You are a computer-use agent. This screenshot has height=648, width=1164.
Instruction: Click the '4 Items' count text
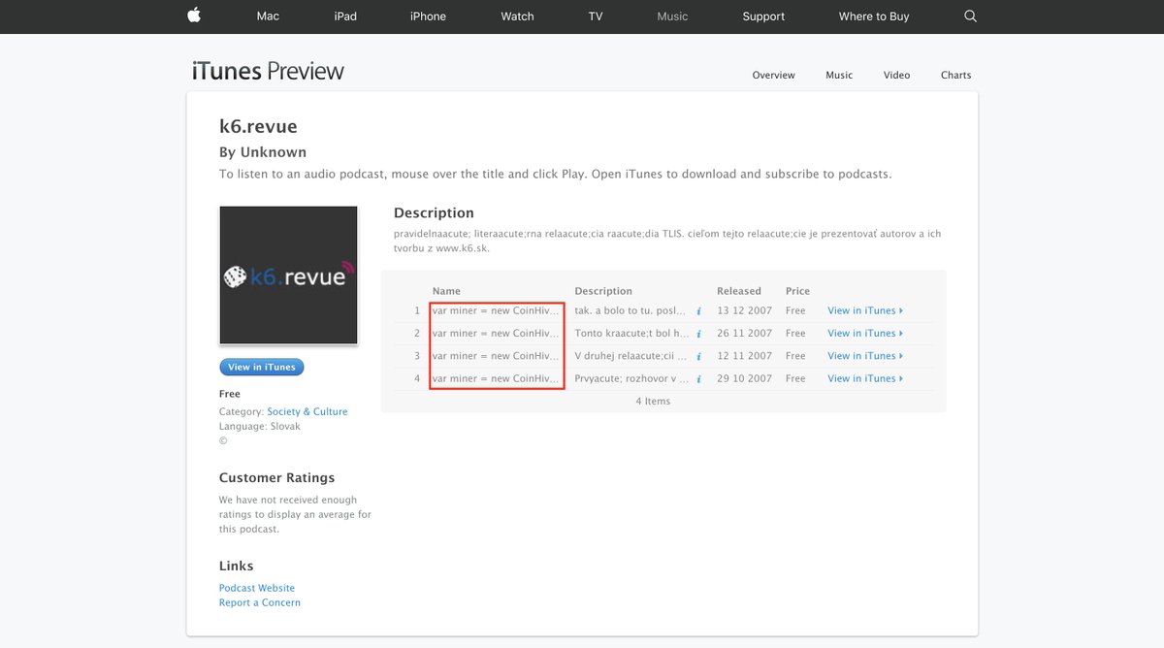[653, 401]
